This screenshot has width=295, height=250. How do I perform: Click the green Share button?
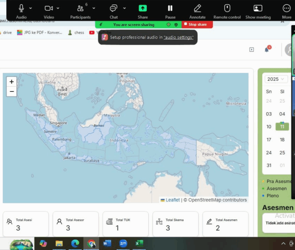point(143,8)
